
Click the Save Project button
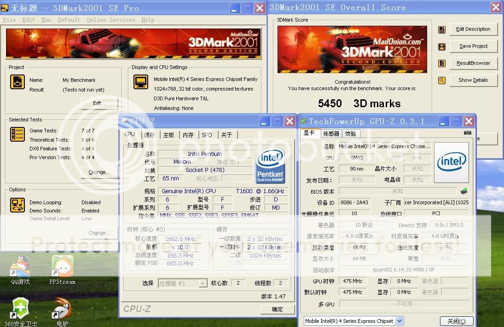[x=473, y=46]
